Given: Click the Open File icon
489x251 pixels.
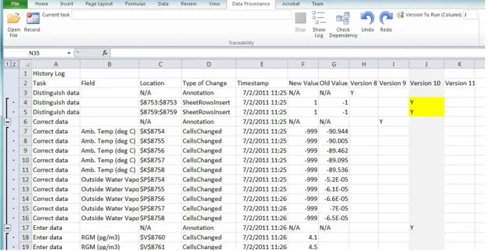Looking at the screenshot, I should pyautogui.click(x=14, y=19).
